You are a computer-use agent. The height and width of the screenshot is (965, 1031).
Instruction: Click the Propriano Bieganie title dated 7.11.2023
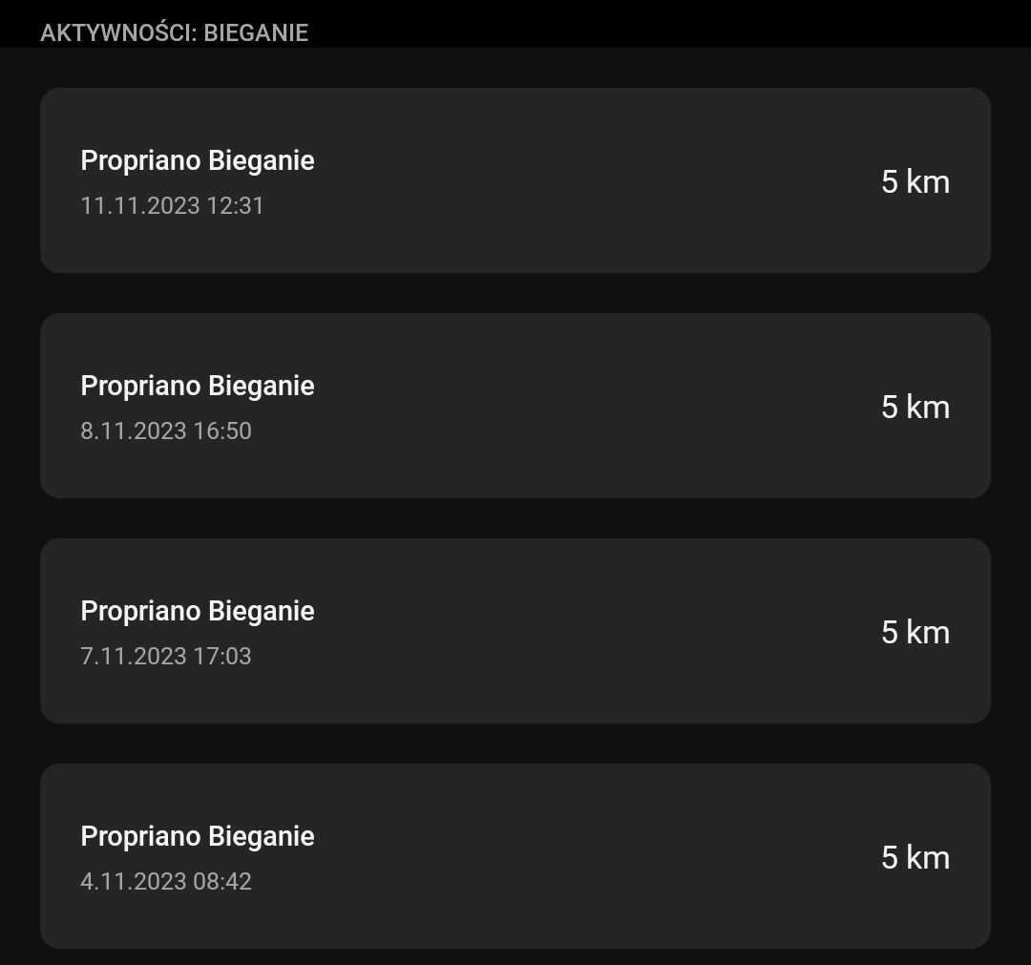pyautogui.click(x=198, y=611)
